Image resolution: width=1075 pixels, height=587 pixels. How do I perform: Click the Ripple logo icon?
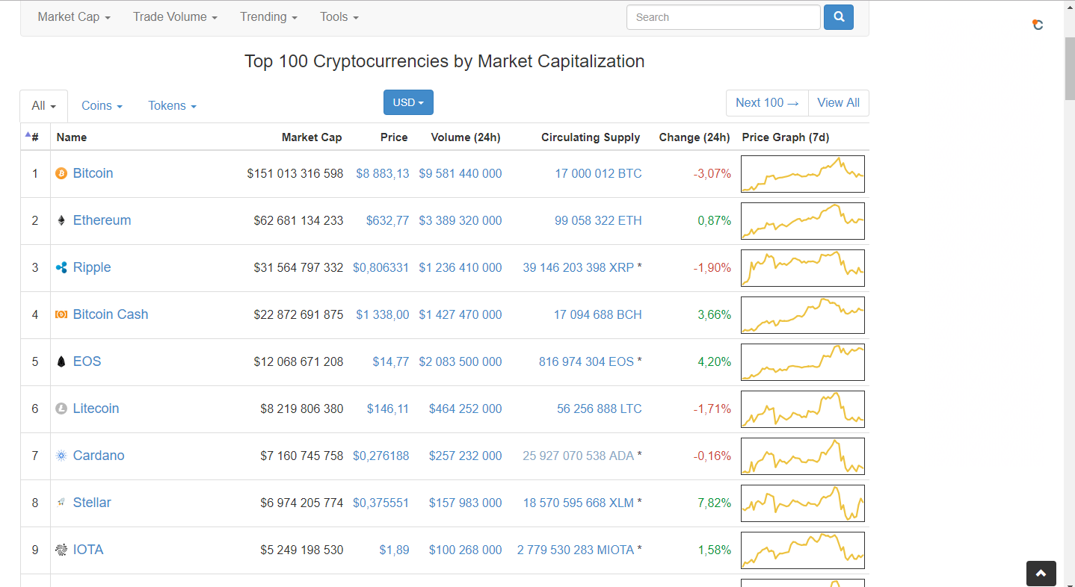[x=61, y=267]
